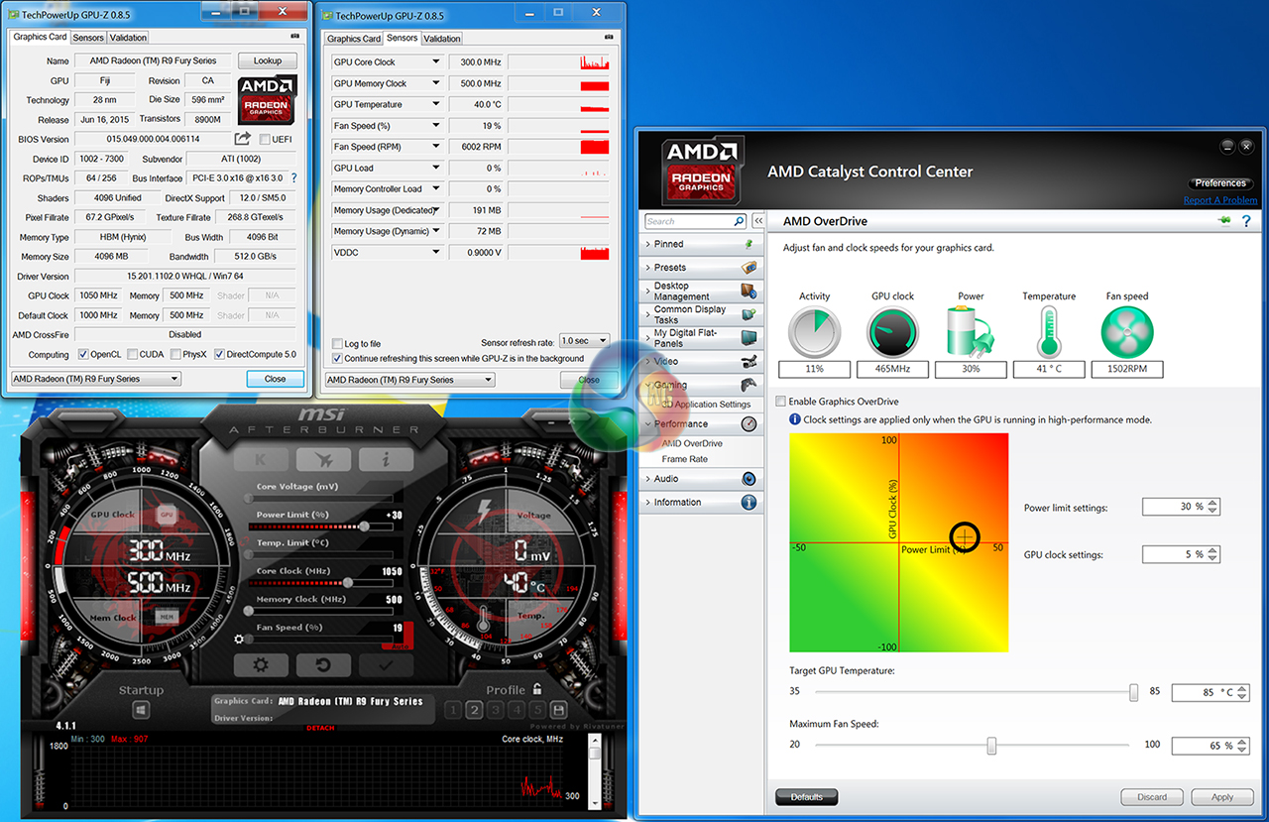Open the Sensor refresh rate dropdown
Viewport: 1269px width, 822px height.
click(x=584, y=341)
